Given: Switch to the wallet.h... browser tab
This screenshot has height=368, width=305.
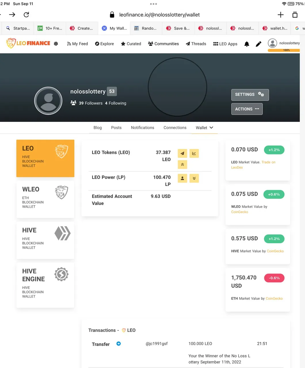Looking at the screenshot, I should (275, 28).
